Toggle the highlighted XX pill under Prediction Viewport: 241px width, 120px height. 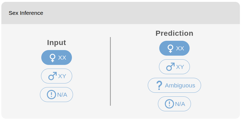point(174,48)
